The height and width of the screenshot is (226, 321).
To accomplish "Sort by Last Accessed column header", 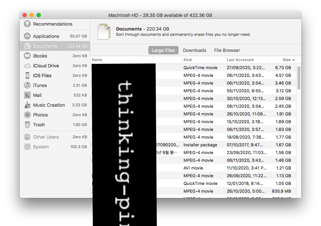I will point(240,60).
